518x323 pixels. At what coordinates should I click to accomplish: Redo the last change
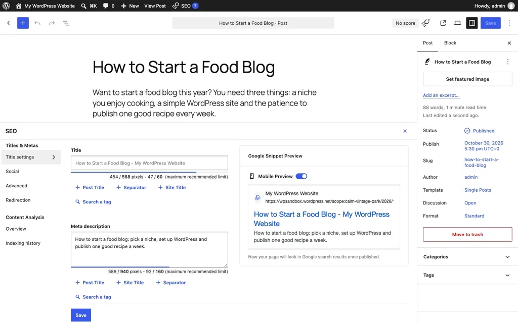[52, 23]
